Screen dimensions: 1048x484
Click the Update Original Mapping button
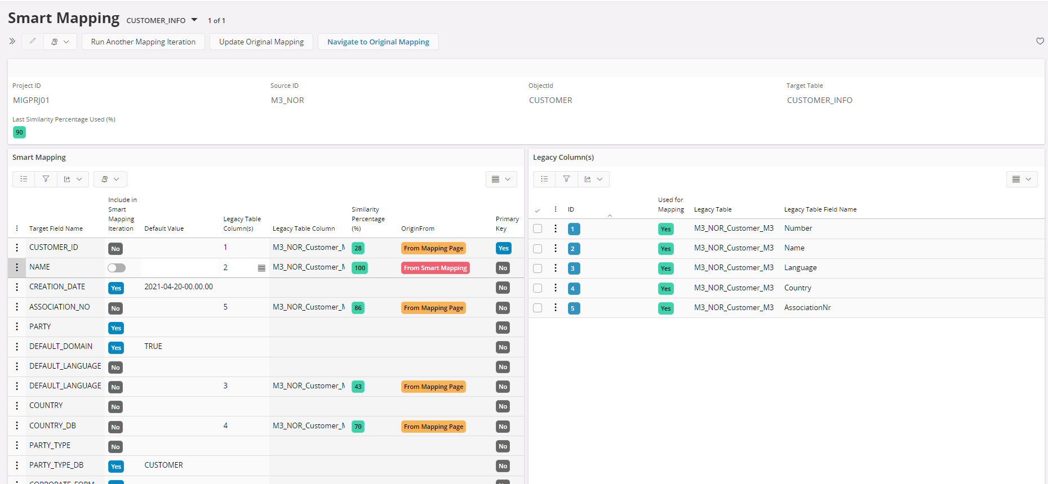click(261, 42)
